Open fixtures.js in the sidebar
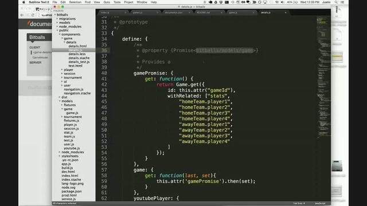 point(71,121)
